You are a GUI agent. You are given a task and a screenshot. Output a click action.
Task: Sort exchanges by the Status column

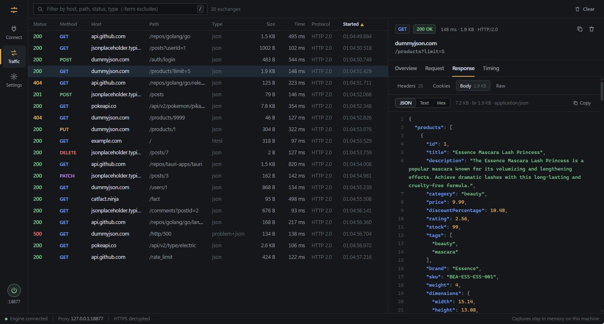click(x=40, y=24)
